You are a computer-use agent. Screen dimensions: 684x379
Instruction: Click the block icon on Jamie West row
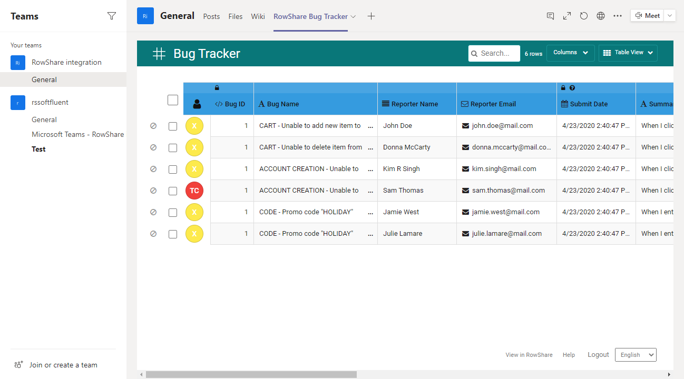tap(153, 212)
